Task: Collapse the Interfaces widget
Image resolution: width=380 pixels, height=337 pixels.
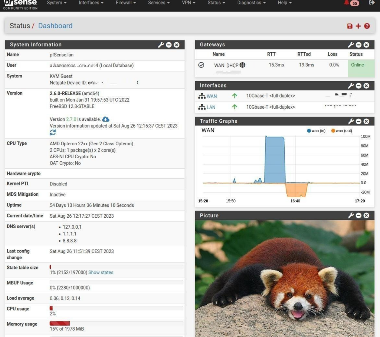Action: pos(358,86)
